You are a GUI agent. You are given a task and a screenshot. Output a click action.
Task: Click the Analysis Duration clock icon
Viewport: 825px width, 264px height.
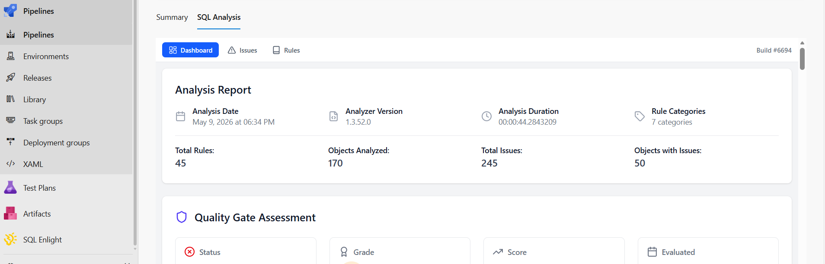click(487, 116)
